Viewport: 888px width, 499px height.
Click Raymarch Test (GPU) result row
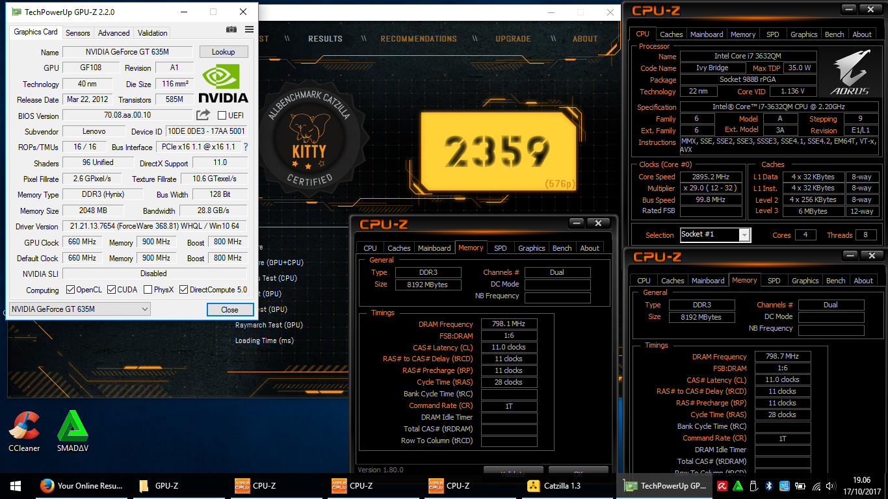click(x=269, y=325)
